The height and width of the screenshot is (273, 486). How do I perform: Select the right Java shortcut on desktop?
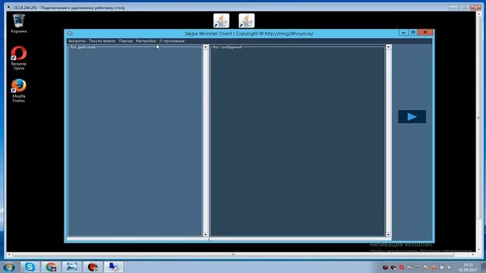pos(247,20)
